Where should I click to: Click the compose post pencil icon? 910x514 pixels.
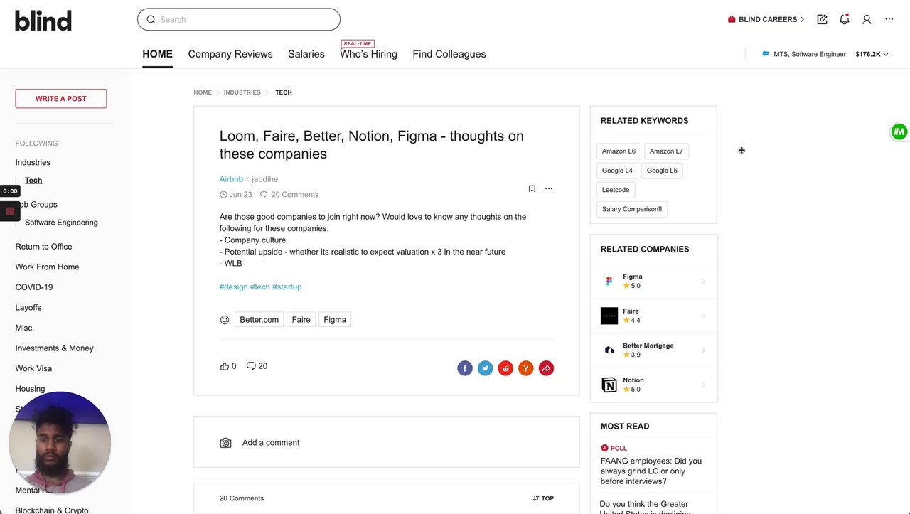tap(822, 20)
